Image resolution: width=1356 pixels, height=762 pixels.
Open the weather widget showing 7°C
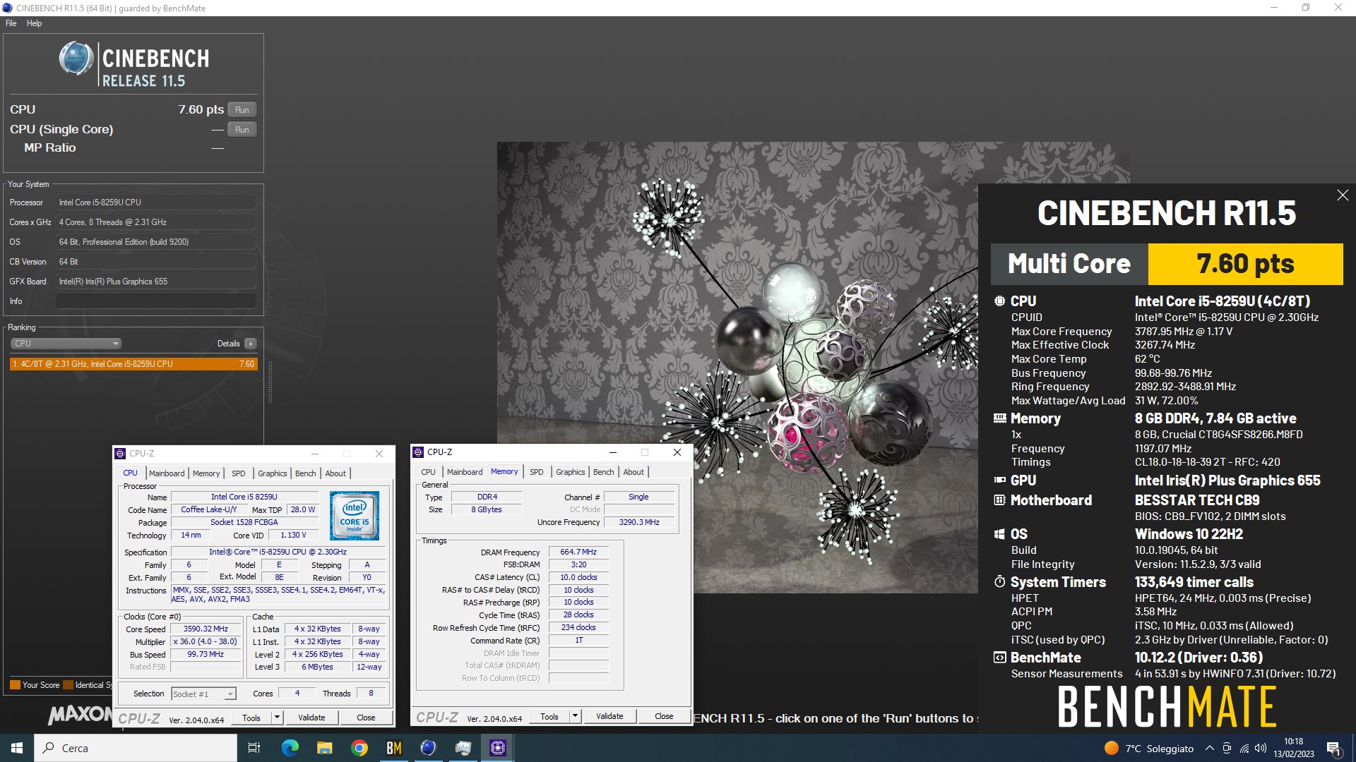pos(1148,748)
